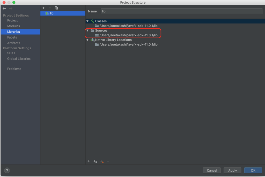Viewport: 265px width, 177px height.
Task: Open the Facets settings section
Action: pyautogui.click(x=12, y=37)
